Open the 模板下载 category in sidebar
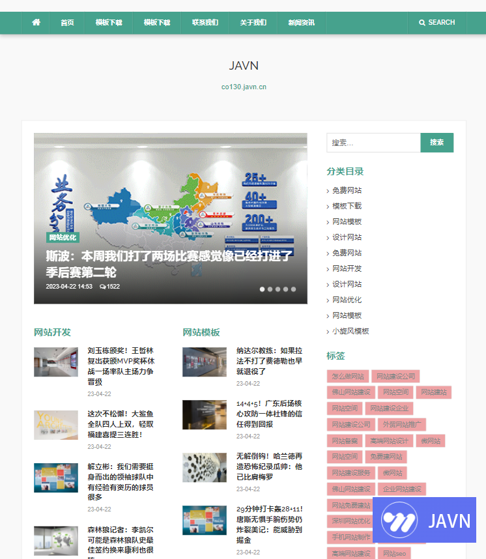Screen dimensions: 486x559 pos(347,206)
